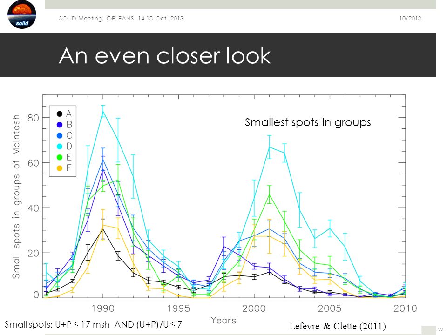Click the '10/2013' date in header
The image size is (447, 335).
(410, 19)
